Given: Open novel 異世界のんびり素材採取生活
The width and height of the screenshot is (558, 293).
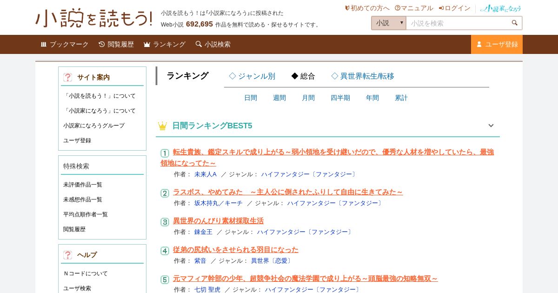Looking at the screenshot, I should tap(218, 221).
